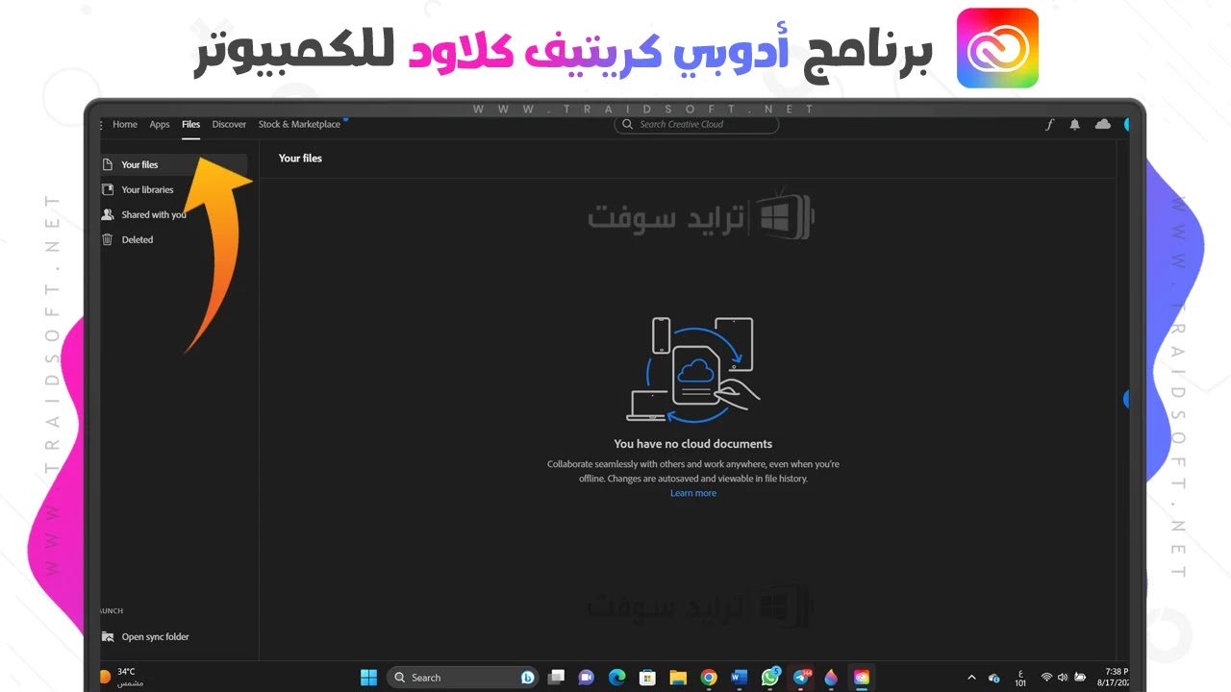1231x692 pixels.
Task: Adjust volume using the speaker tray icon
Action: 1063,677
